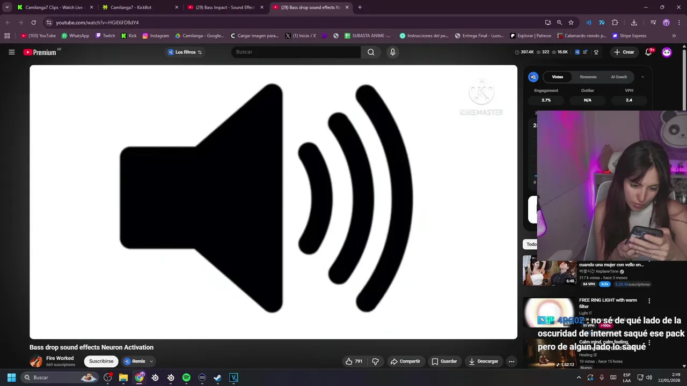Open FREE RING LIGHT video thumbnail
687x386 pixels.
(549, 313)
